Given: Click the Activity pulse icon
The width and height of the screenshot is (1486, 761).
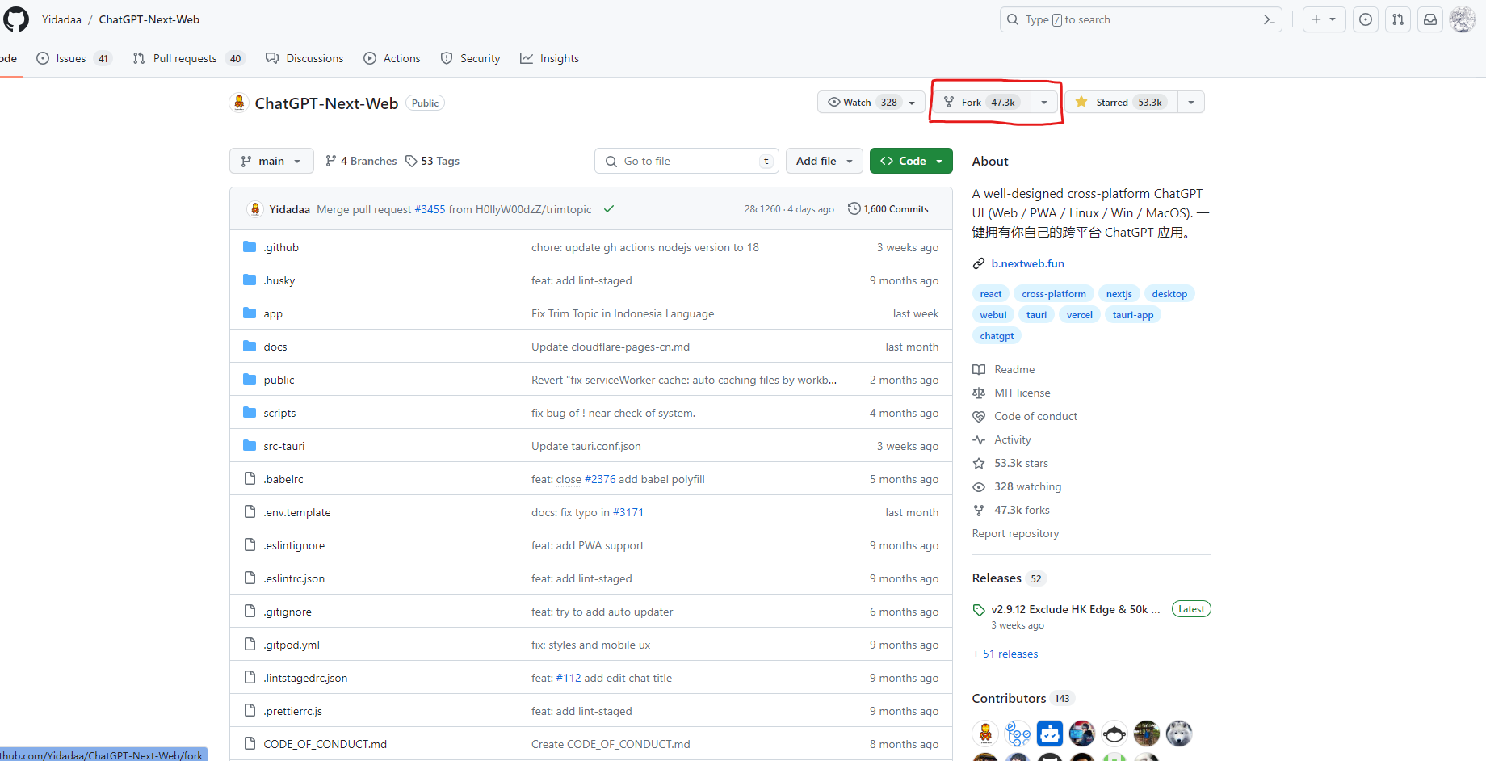Looking at the screenshot, I should [x=979, y=439].
